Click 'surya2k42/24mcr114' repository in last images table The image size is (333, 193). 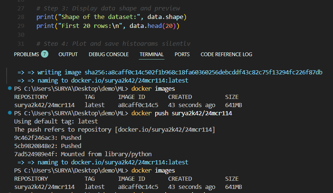[x=44, y=187]
